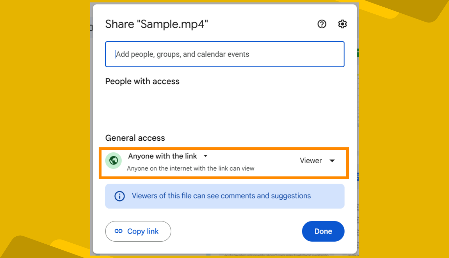Click the text saying anyone on the internet can view
The height and width of the screenshot is (258, 449).
(x=191, y=168)
